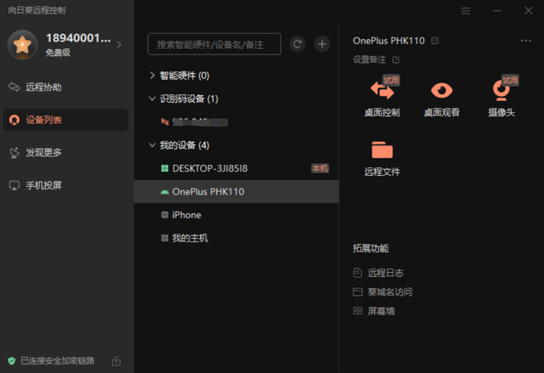
Task: Click the Windows icon beside DESKTOP-3JI85I8
Action: 165,168
